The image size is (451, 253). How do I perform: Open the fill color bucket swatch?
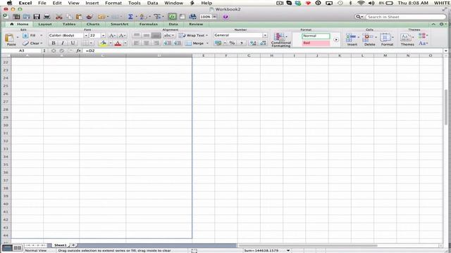(x=104, y=43)
